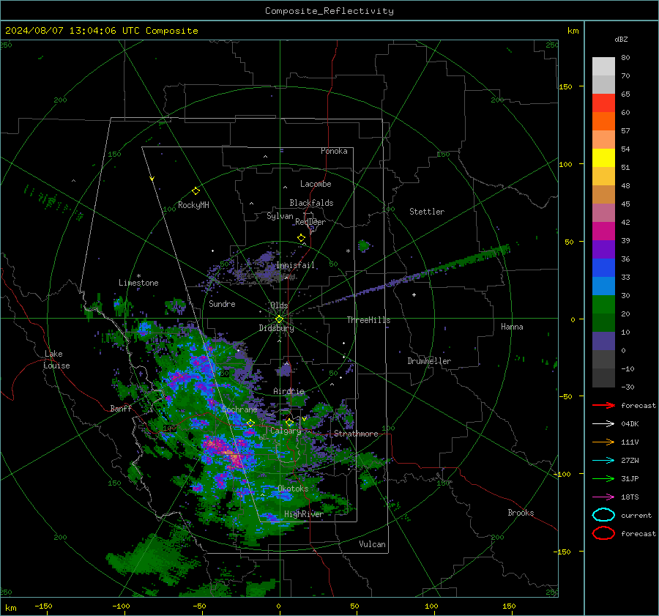Click the Composite_Reflectivity title

tap(329, 11)
